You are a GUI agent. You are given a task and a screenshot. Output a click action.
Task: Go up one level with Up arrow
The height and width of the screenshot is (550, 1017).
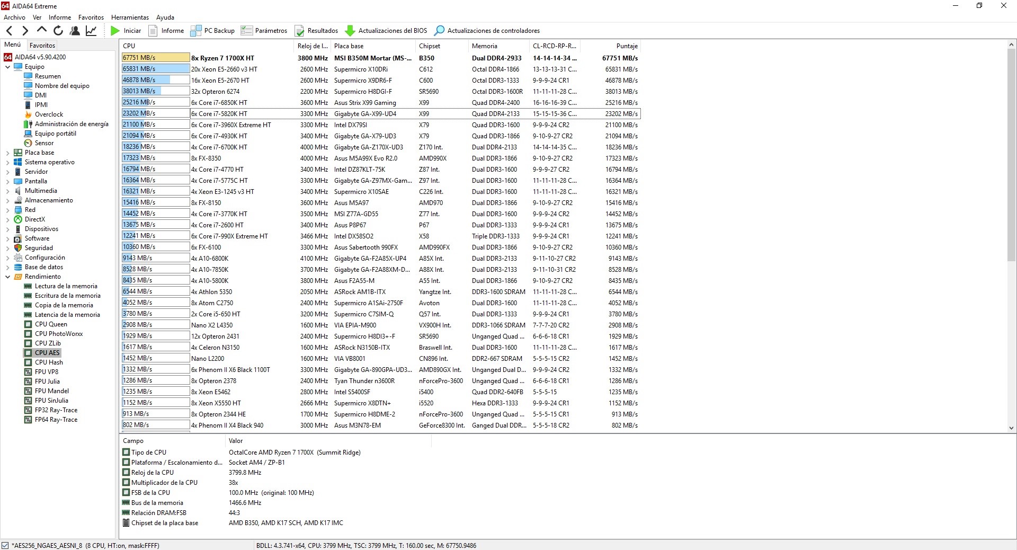42,31
